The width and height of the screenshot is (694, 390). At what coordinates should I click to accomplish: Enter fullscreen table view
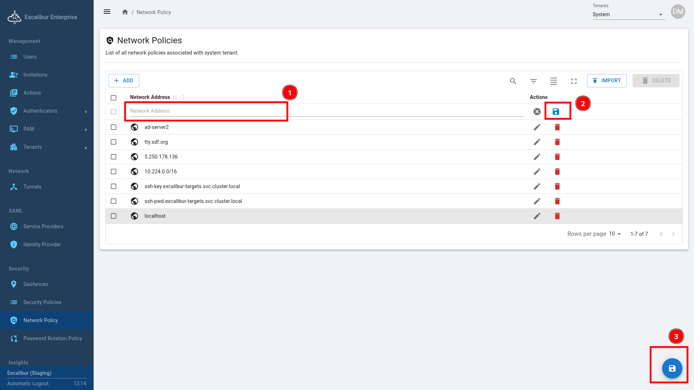pos(574,81)
